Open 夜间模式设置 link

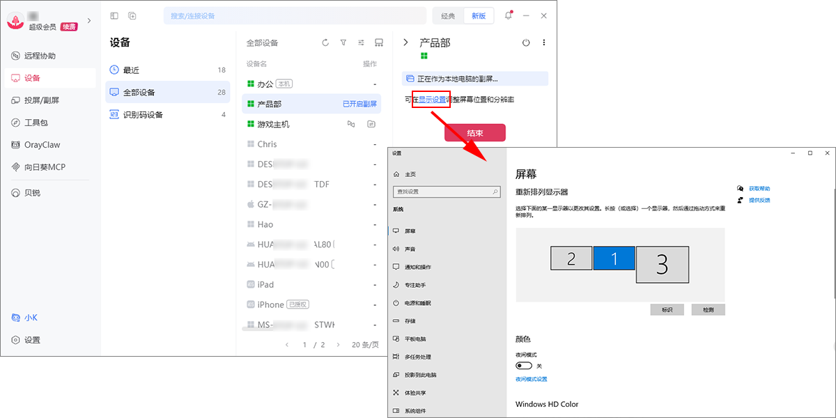pyautogui.click(x=531, y=379)
